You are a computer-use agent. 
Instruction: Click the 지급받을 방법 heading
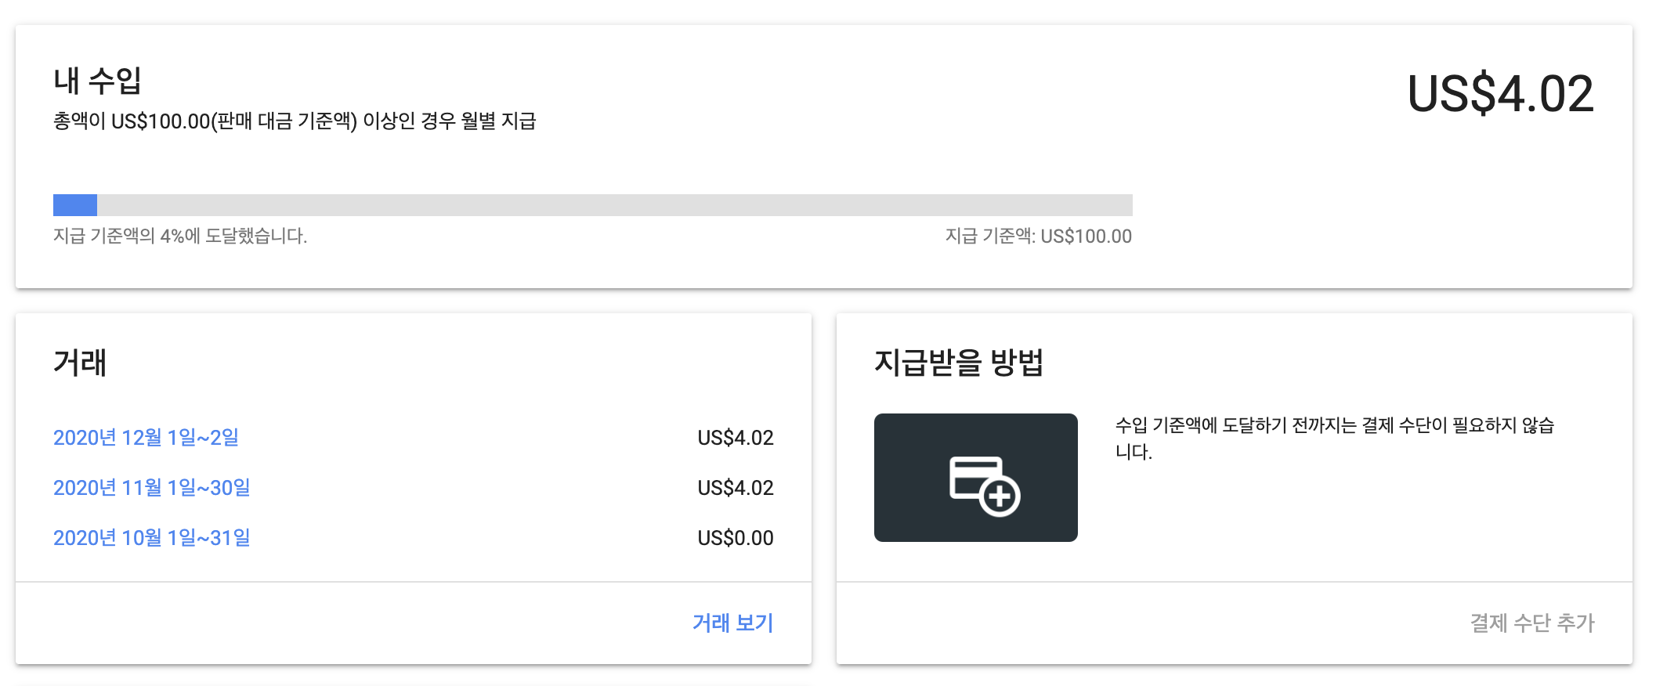click(x=959, y=363)
